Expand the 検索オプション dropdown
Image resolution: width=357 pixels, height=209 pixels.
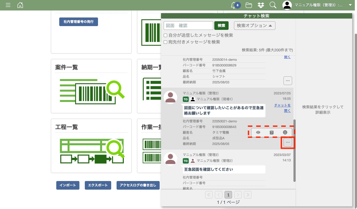(x=254, y=26)
